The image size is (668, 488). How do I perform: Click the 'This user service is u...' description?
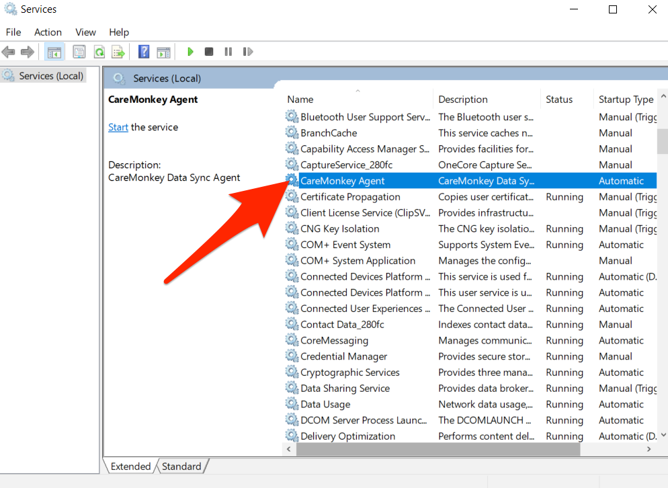(x=485, y=292)
